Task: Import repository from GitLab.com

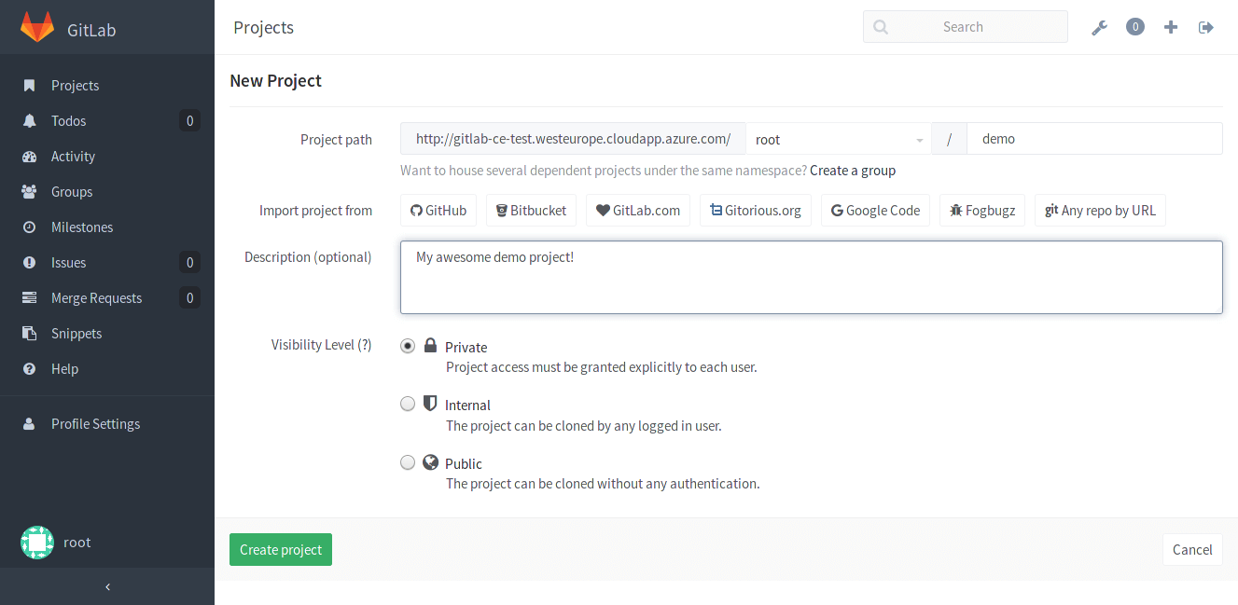Action: tap(637, 210)
